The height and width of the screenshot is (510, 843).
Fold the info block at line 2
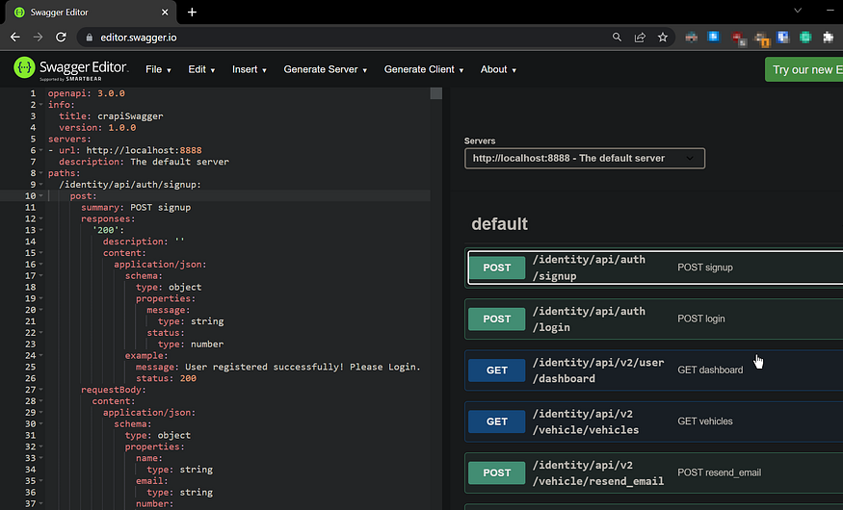click(x=40, y=105)
